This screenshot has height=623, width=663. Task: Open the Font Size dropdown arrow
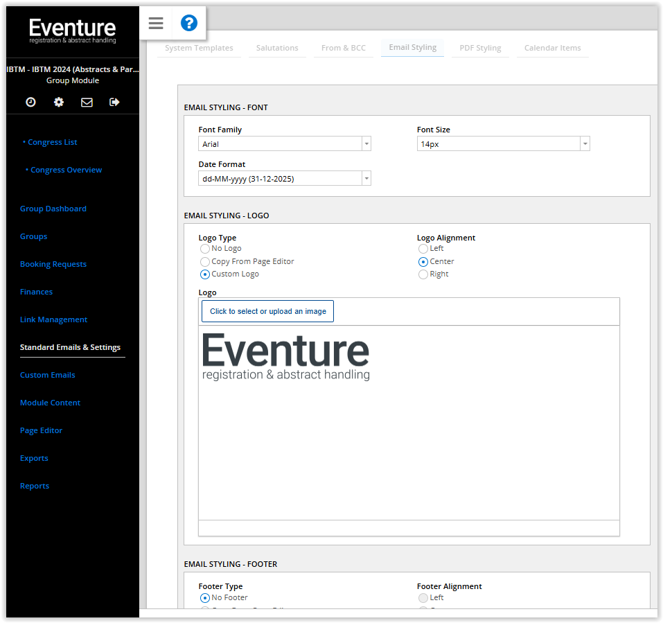[585, 144]
